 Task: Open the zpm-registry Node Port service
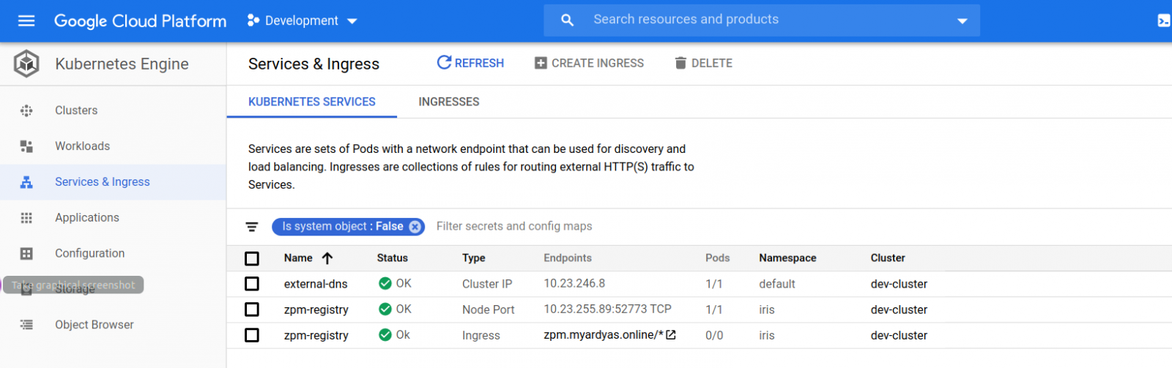316,309
